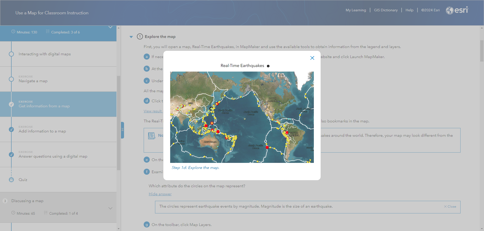Collapse the Explore the map section triangle
The width and height of the screenshot is (484, 231).
tap(131, 37)
